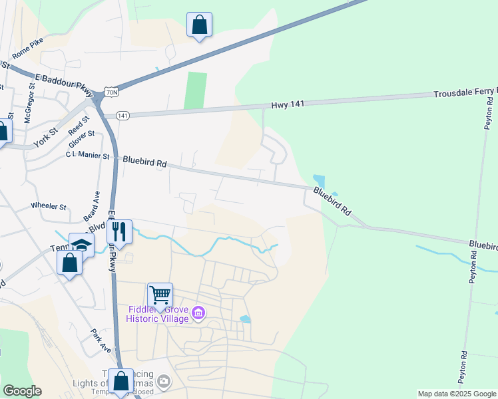Click the green park rectangle near Hwy 141
The width and height of the screenshot is (498, 399).
(196, 90)
